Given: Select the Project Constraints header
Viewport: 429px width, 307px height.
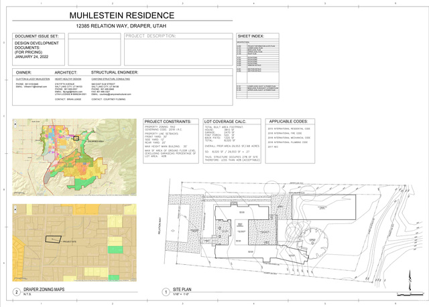Looking at the screenshot, I should pos(168,122).
